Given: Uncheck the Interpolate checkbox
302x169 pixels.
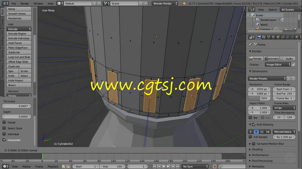Looking at the screenshot, I should [4, 140].
